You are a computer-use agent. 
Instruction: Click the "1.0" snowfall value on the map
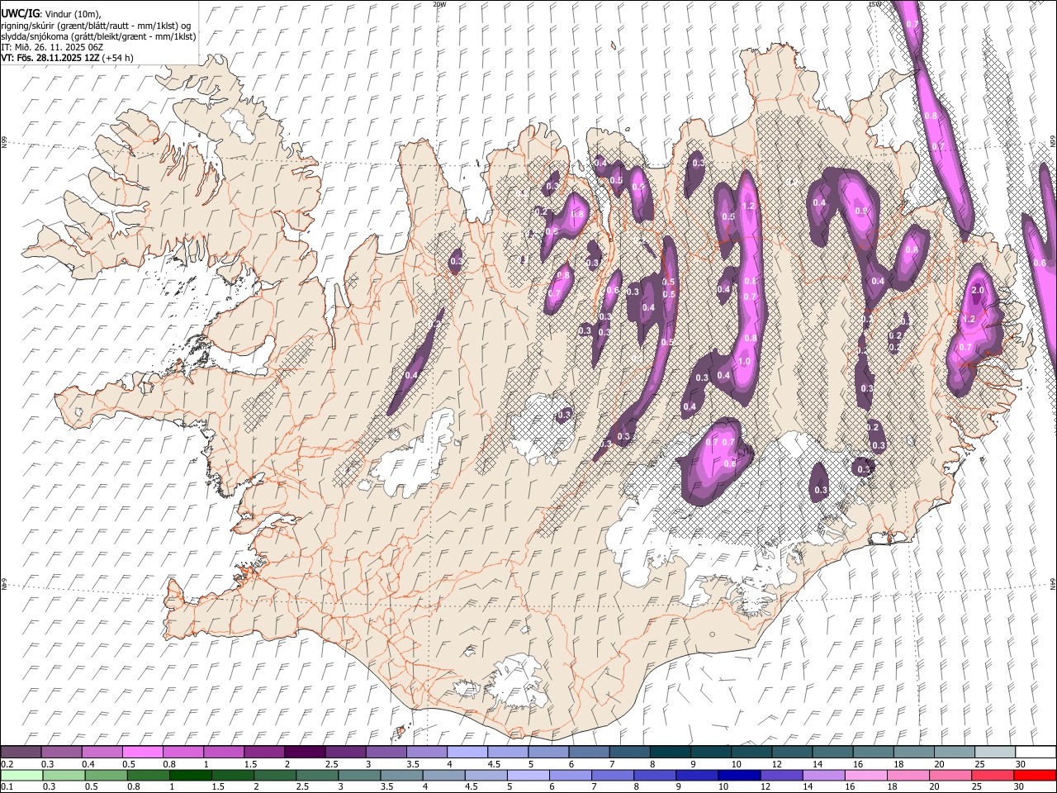[744, 362]
